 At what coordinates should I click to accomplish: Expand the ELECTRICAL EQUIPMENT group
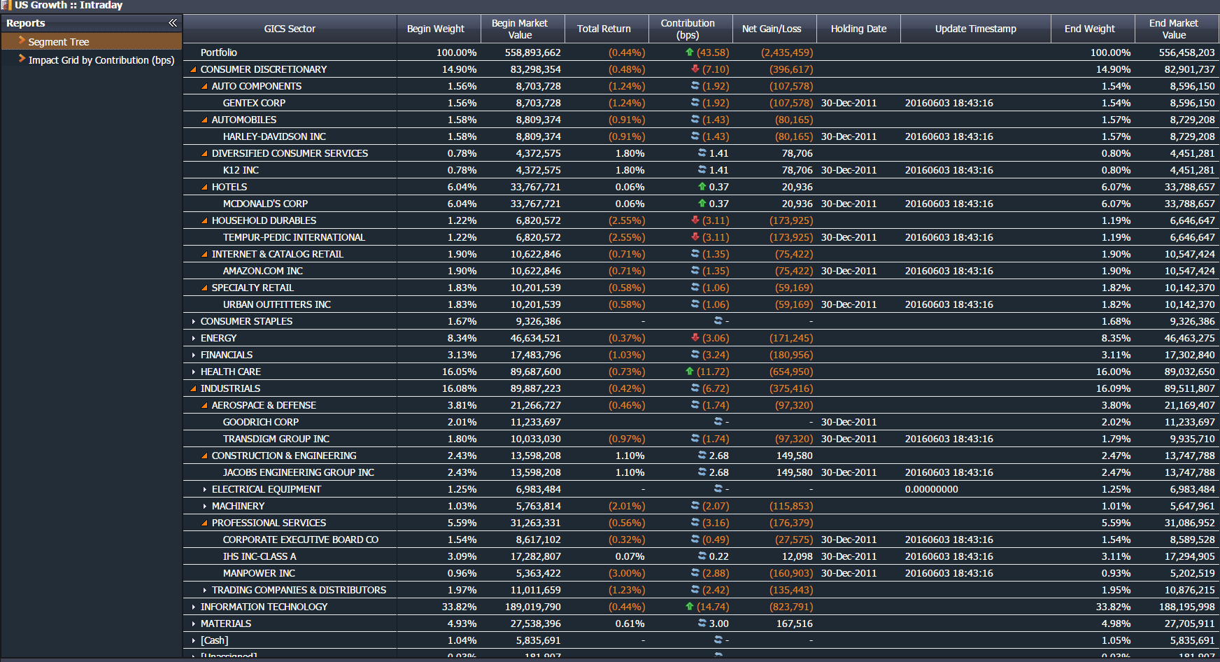pyautogui.click(x=205, y=490)
